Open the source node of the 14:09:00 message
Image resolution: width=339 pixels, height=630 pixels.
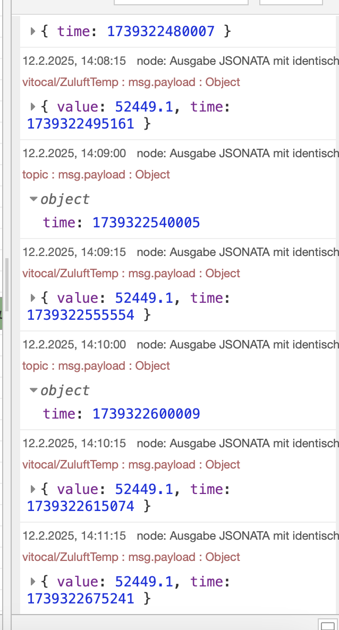point(238,154)
